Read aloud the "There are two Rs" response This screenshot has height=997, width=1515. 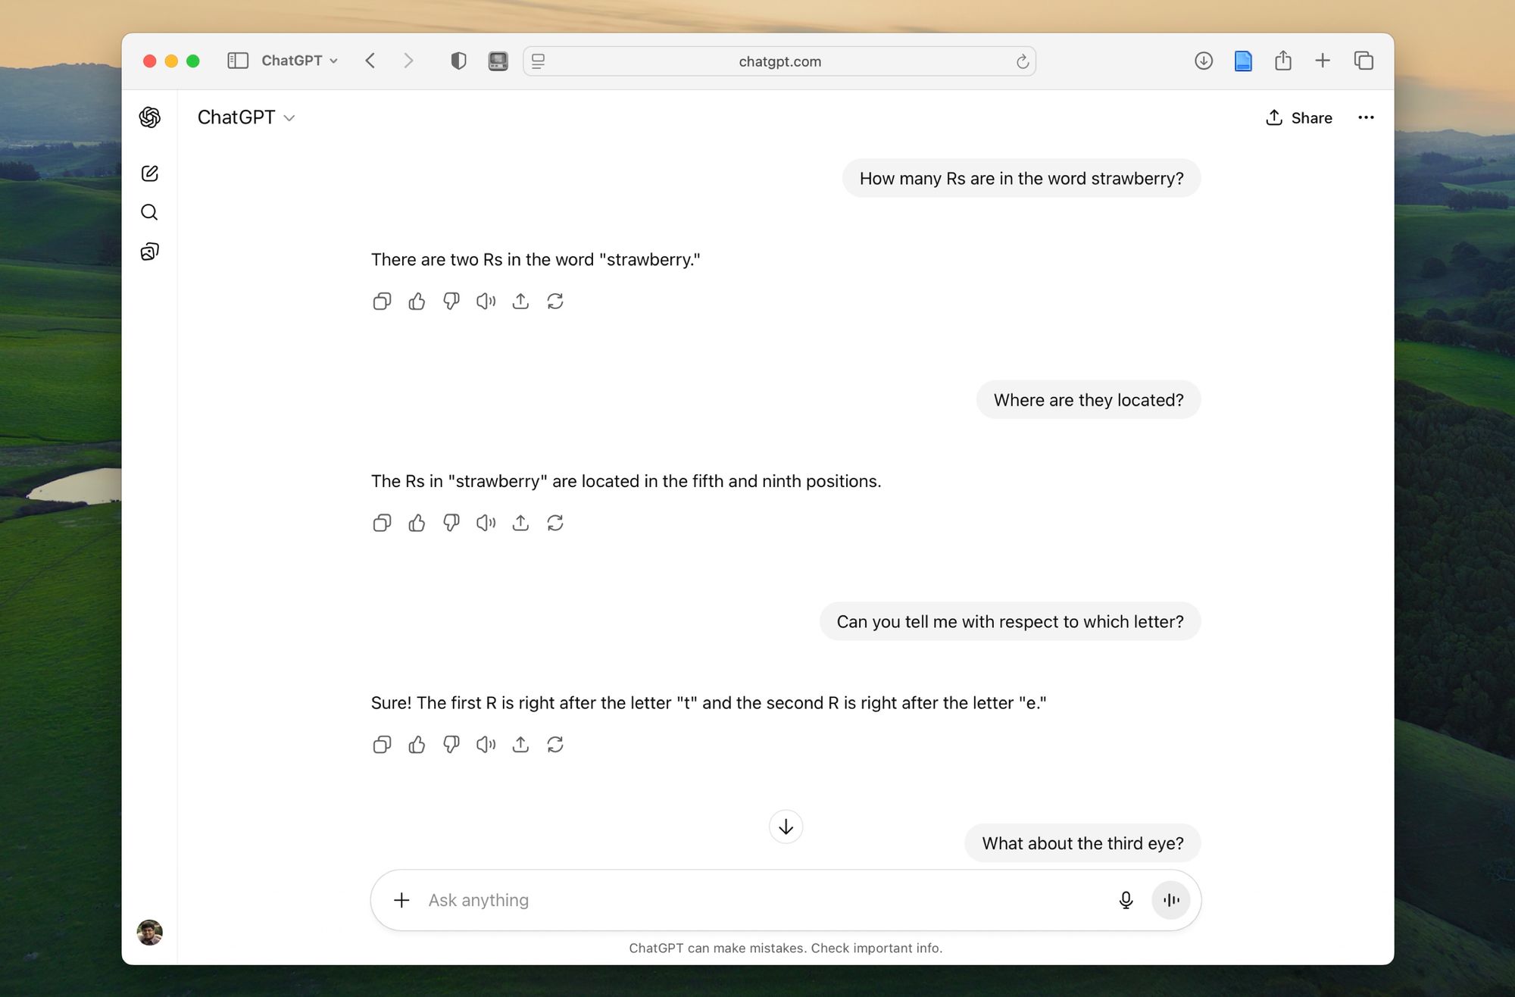(x=486, y=302)
